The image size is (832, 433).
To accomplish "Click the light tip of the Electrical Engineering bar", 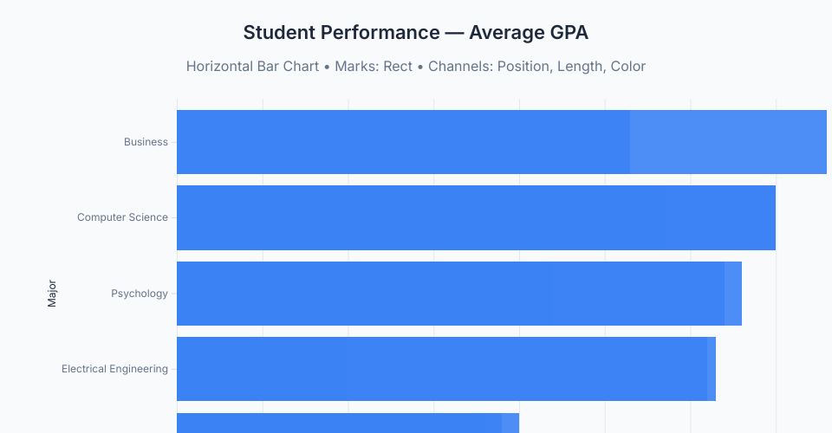I will click(x=712, y=369).
